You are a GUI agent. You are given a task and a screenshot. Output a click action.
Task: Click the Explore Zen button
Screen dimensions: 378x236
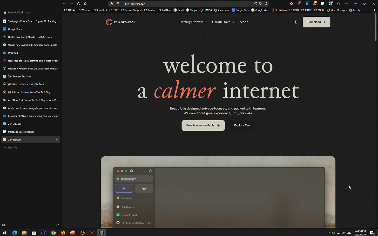pos(242,125)
